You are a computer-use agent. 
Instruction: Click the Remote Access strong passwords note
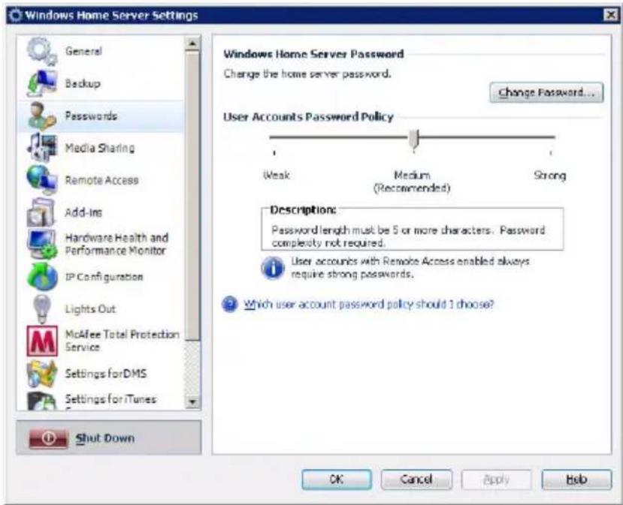click(x=410, y=268)
